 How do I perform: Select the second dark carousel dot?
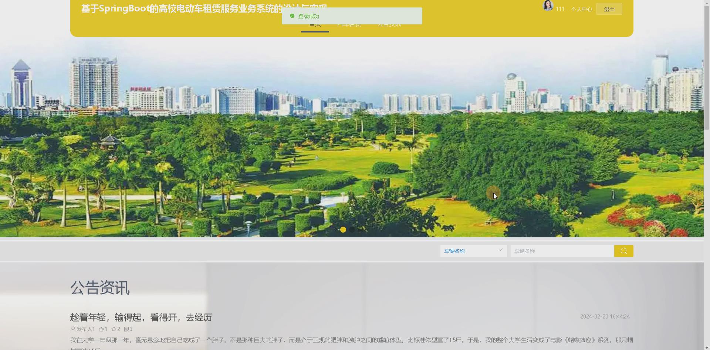pyautogui.click(x=351, y=229)
